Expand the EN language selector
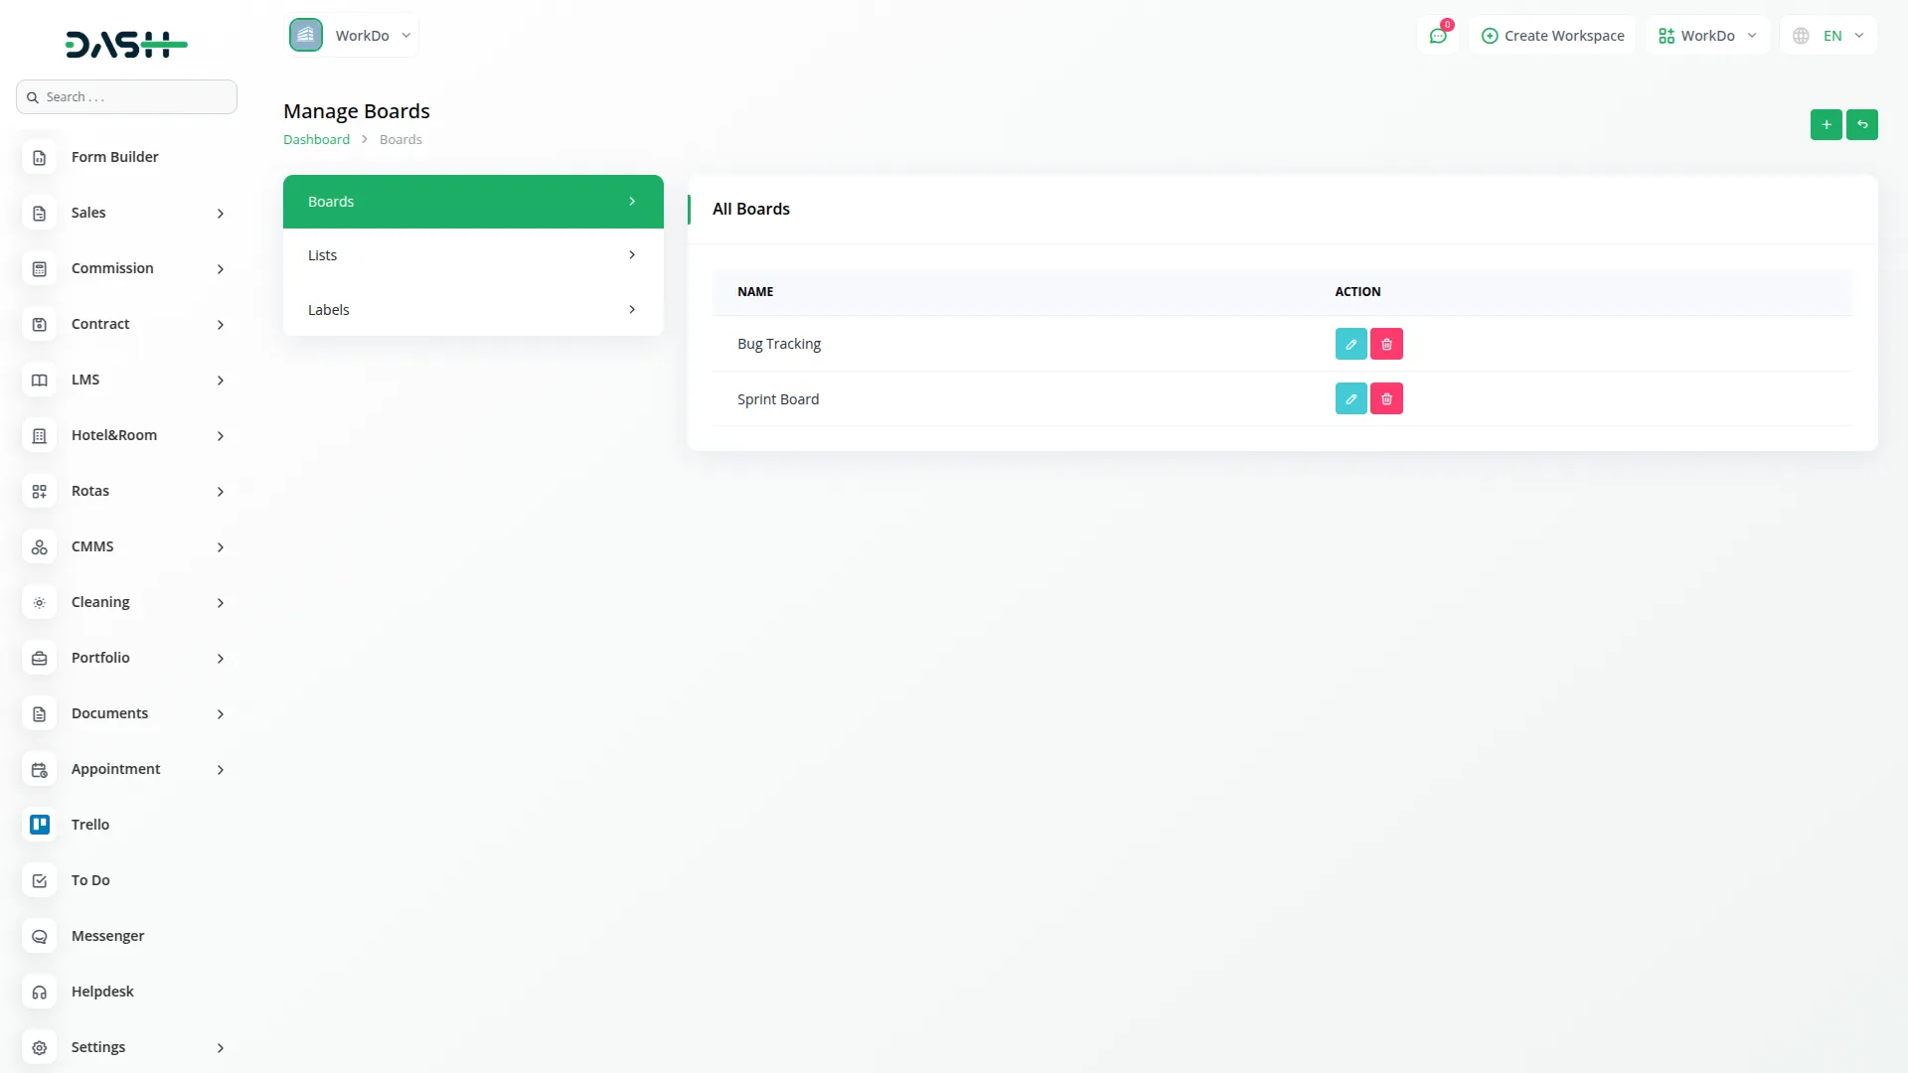The height and width of the screenshot is (1073, 1908). 1828,35
